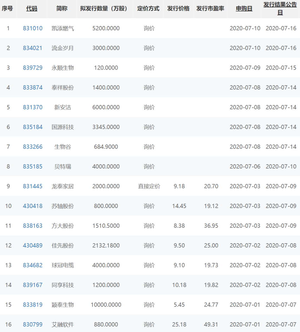
Task: Click the 拟发行数量（万股） column header
Action: [104, 9]
